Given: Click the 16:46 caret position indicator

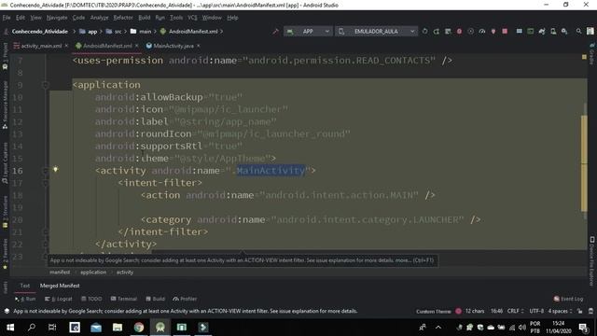Looking at the screenshot, I should pyautogui.click(x=496, y=311).
